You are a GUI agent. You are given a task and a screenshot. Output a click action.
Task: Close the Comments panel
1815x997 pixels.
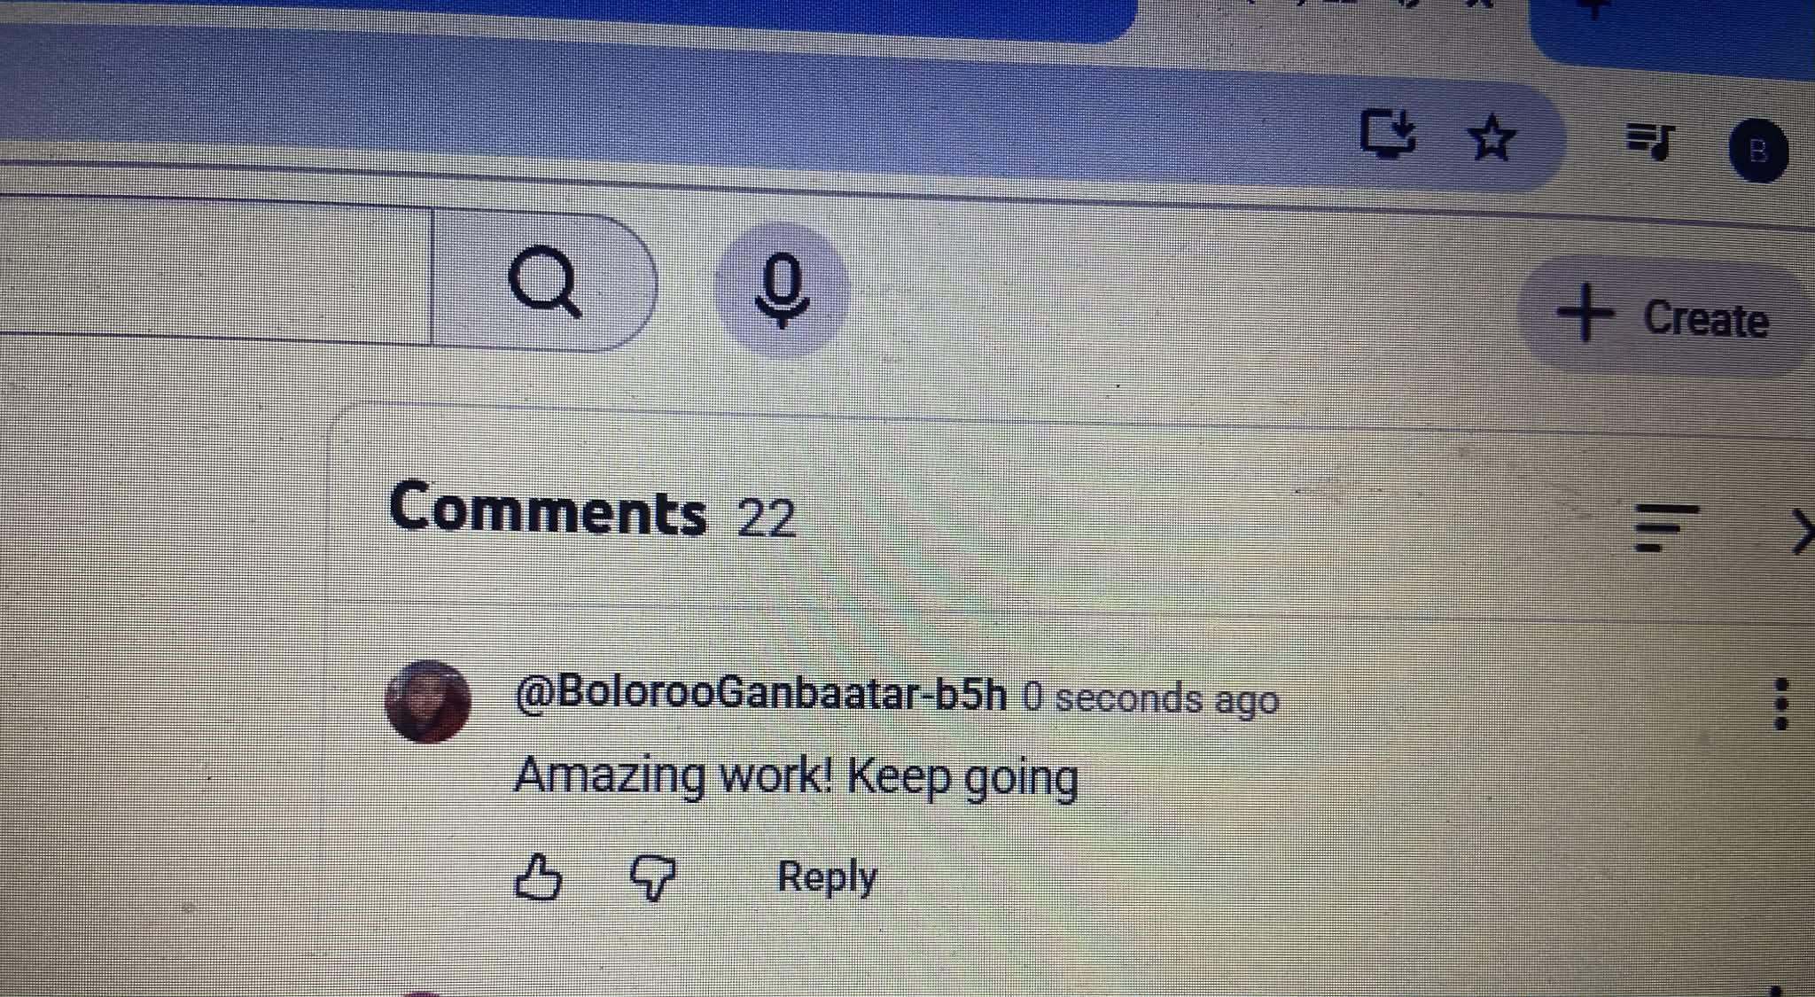pos(1801,531)
